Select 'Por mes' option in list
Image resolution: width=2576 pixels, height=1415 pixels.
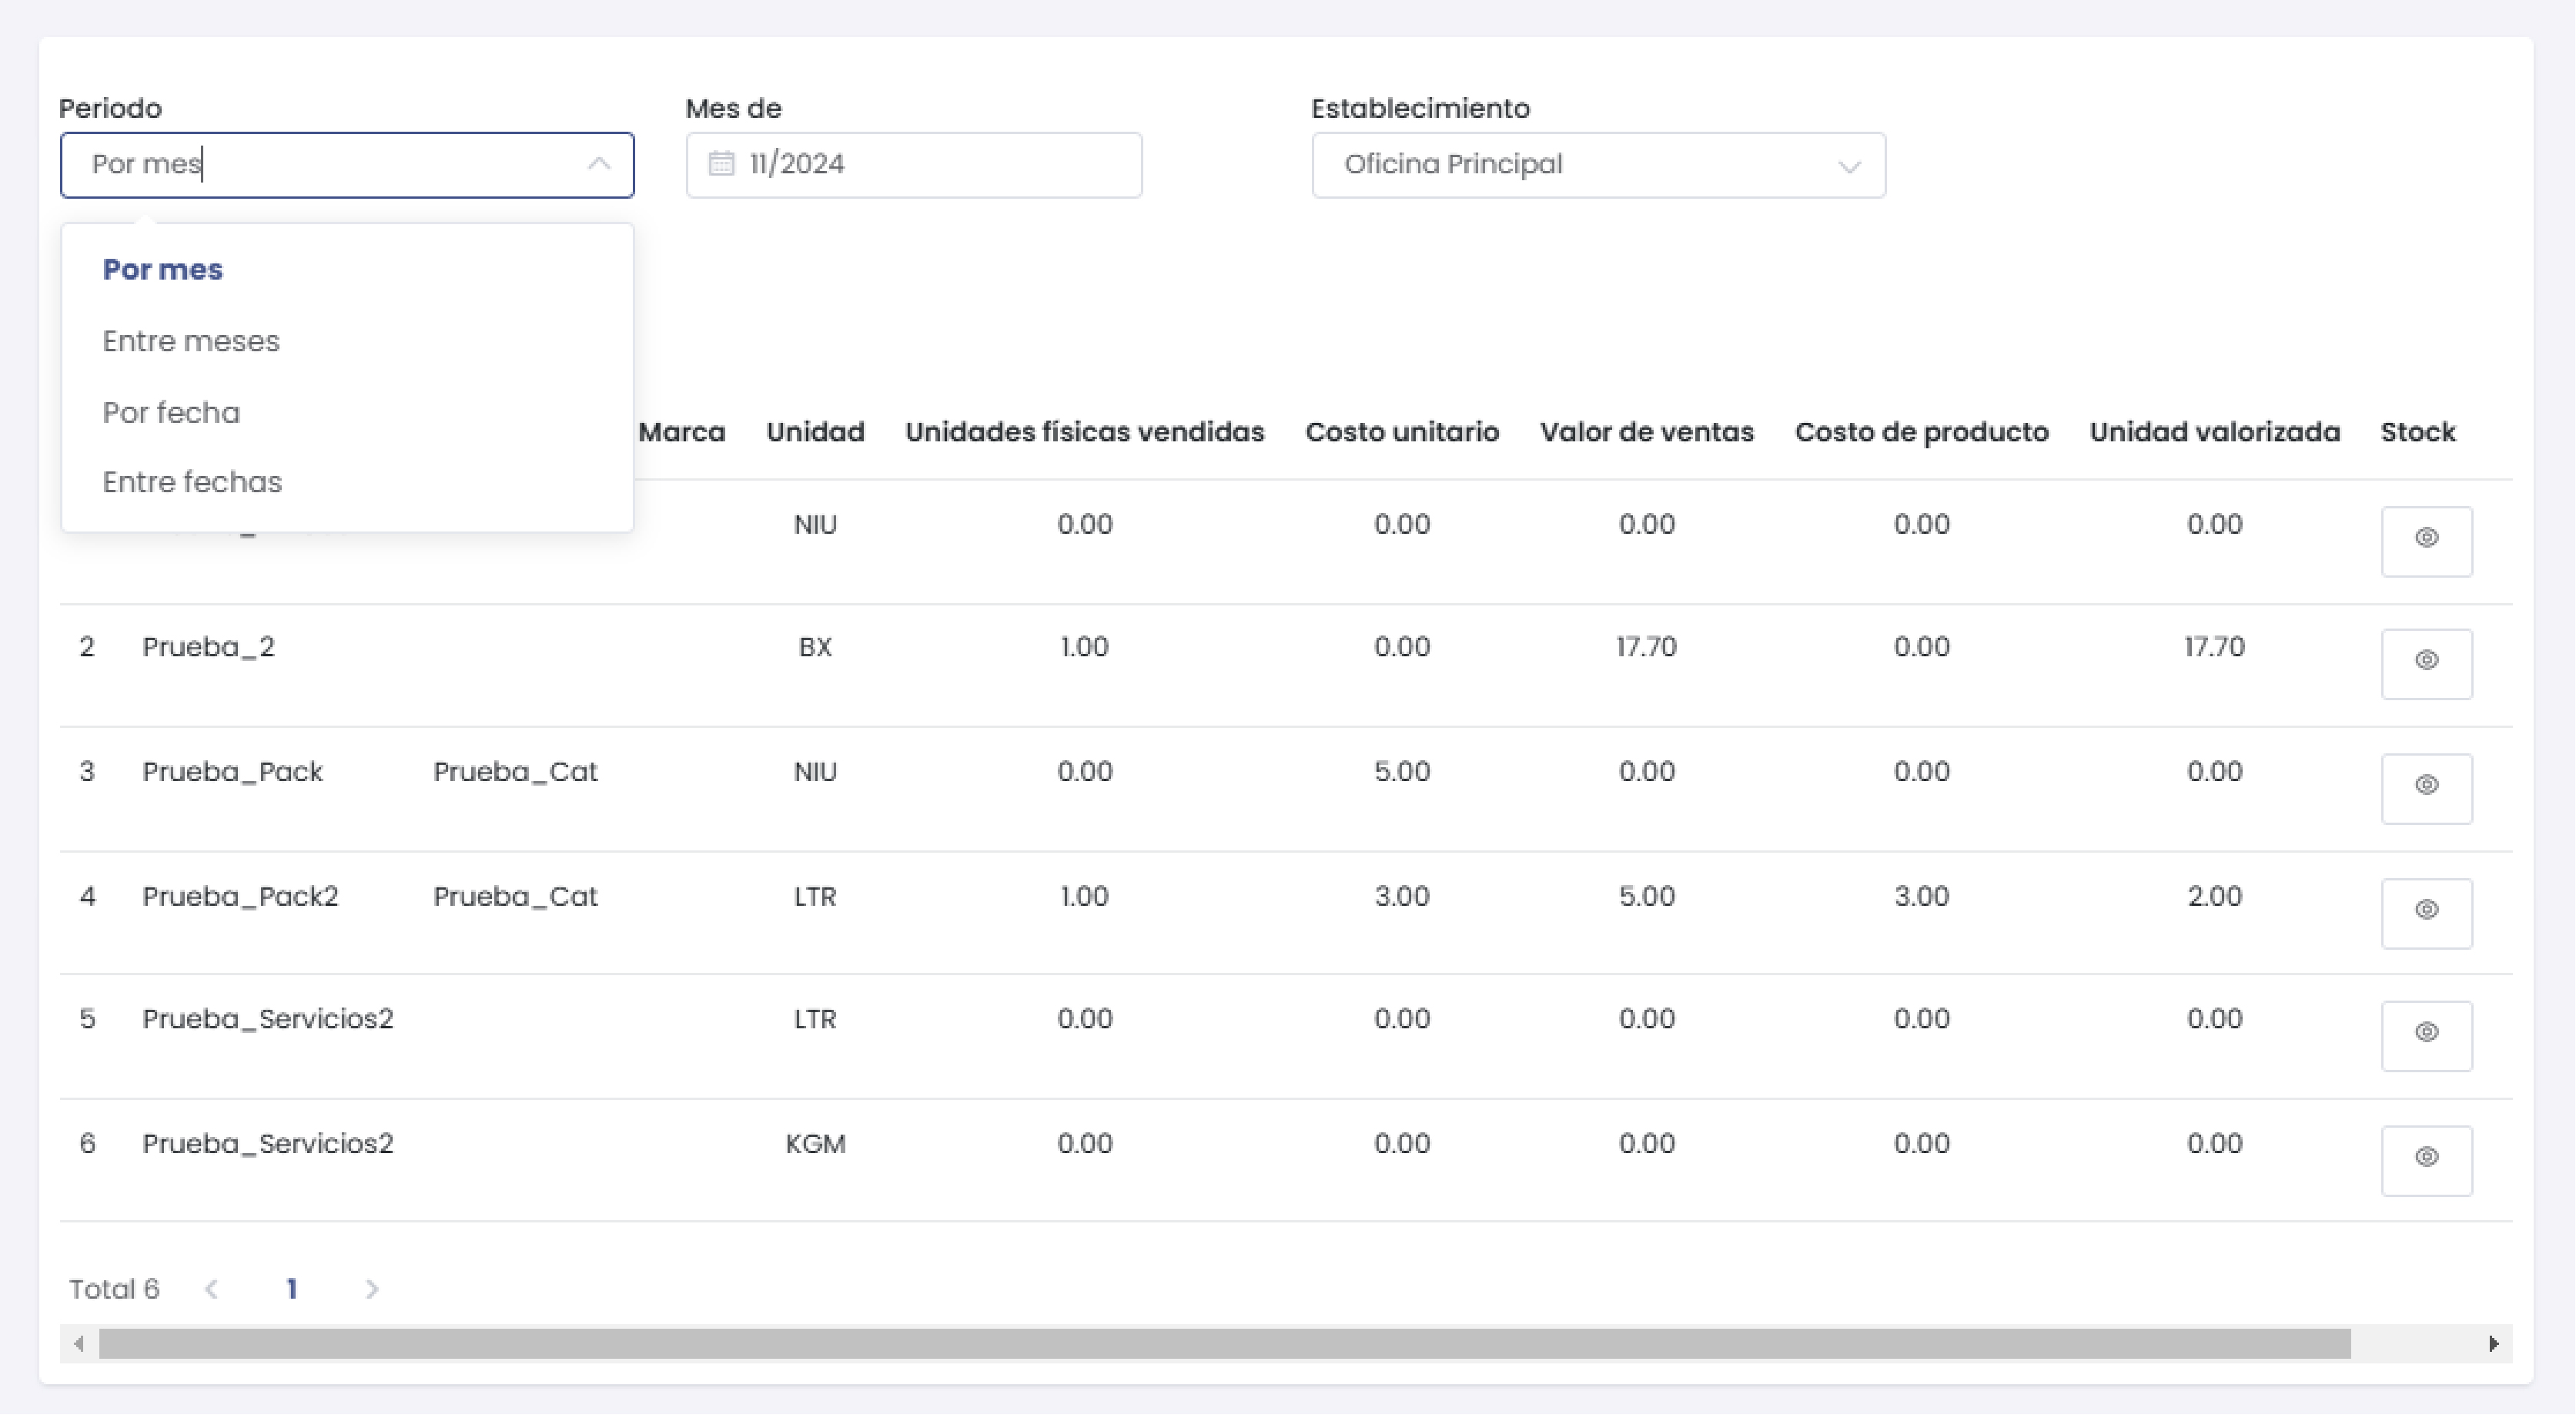click(163, 269)
